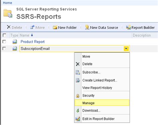Click the Name column sort arrow
The width and height of the screenshot is (158, 125).
tap(32, 35)
